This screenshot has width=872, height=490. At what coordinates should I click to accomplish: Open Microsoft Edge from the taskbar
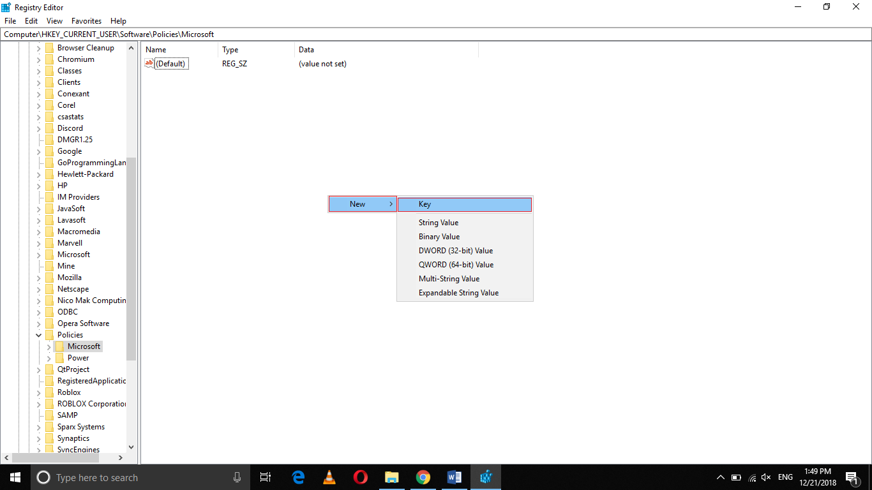pos(297,477)
